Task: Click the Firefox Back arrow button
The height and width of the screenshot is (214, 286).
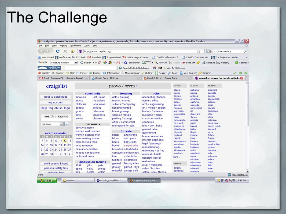Action: [42, 51]
